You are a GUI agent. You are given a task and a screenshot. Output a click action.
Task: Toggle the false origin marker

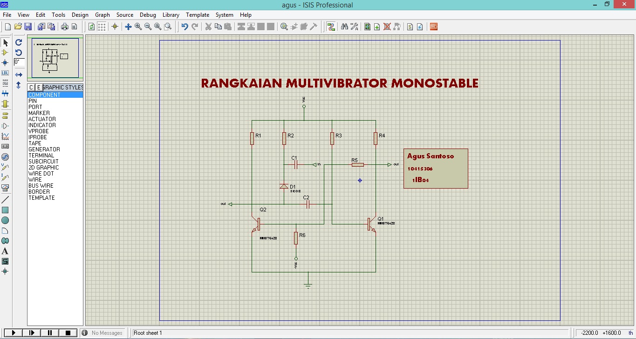tap(115, 27)
